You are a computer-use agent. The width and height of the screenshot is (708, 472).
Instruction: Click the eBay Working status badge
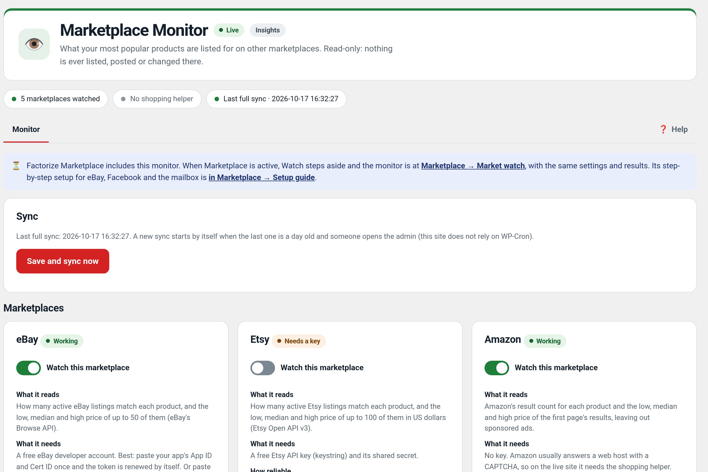pyautogui.click(x=62, y=341)
